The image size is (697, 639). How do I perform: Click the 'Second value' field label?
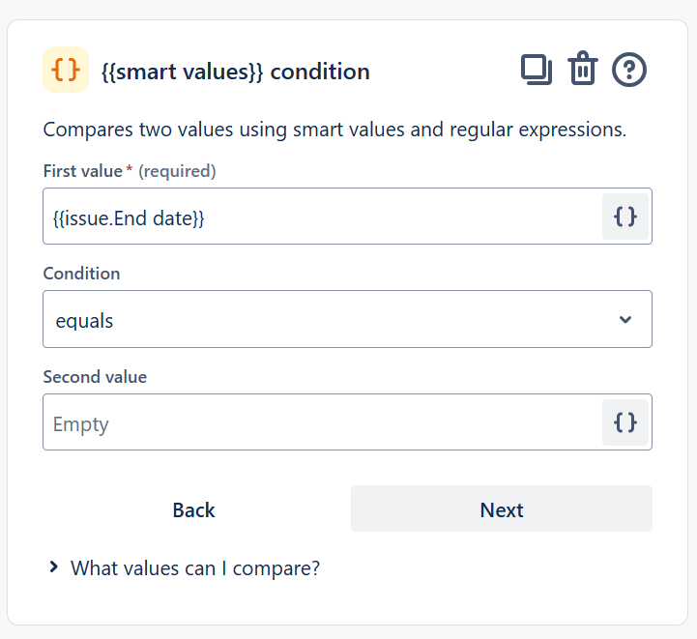pos(95,377)
